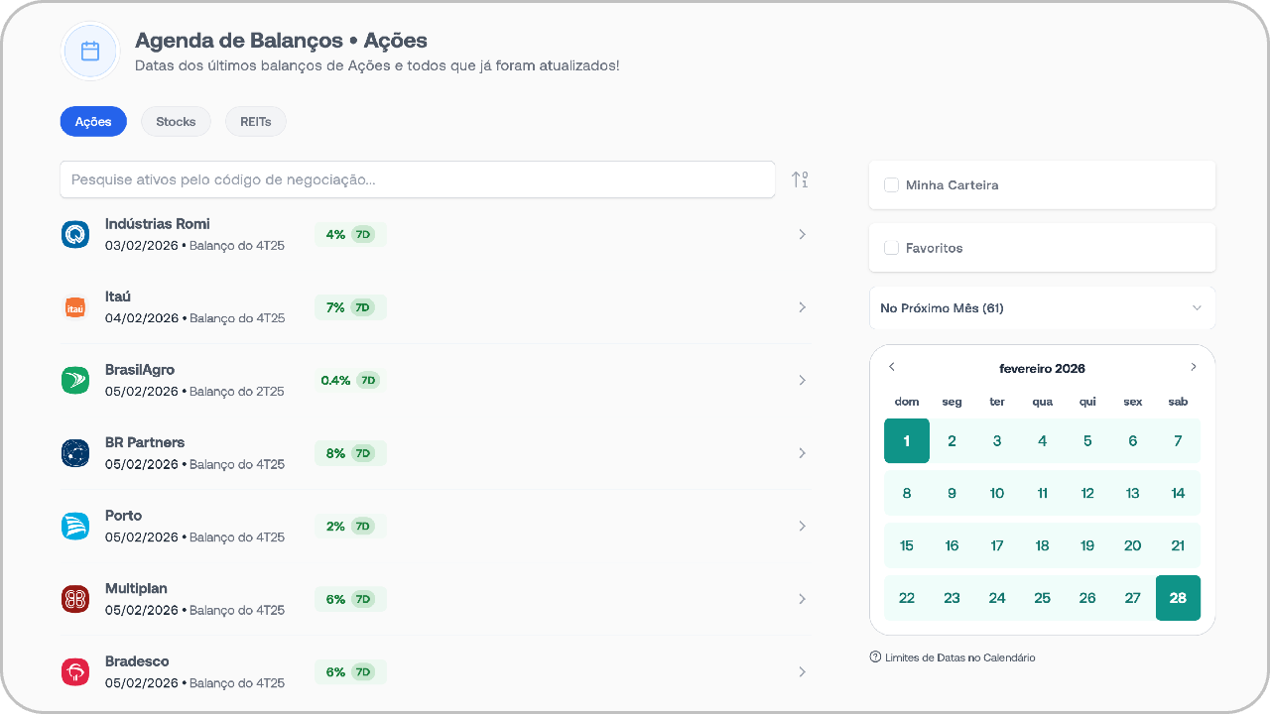
Task: Click the sort order icon
Action: (800, 179)
